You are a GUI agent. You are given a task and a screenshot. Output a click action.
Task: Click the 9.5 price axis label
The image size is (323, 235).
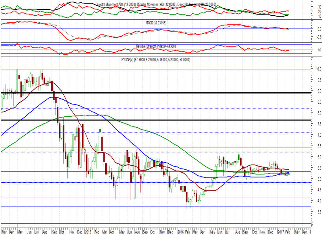tap(319, 80)
